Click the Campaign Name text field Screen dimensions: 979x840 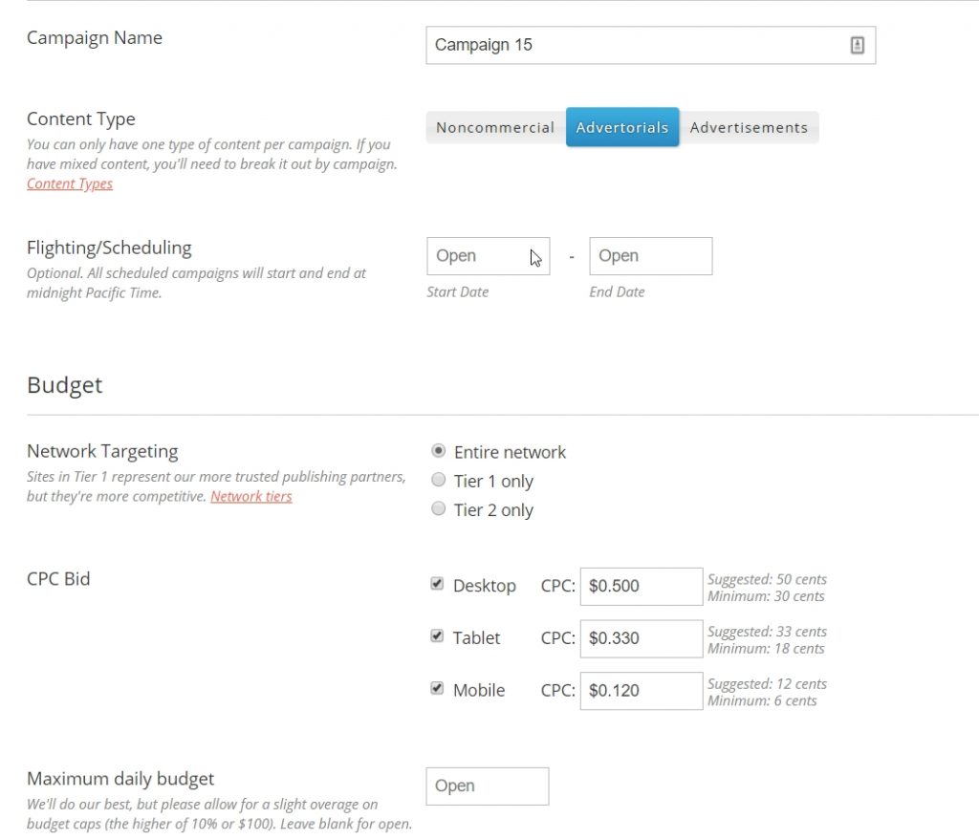[x=631, y=45]
